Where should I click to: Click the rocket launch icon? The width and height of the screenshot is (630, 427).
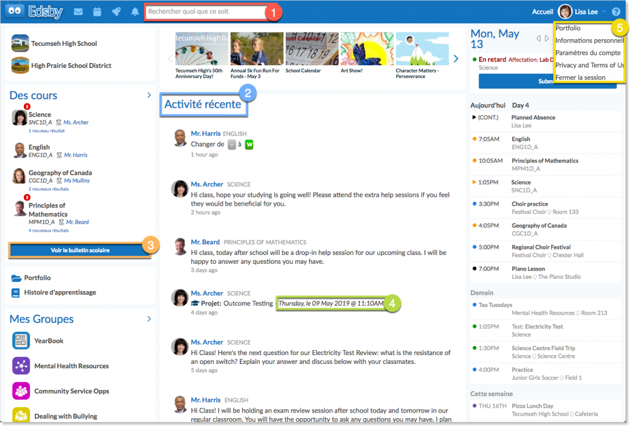(116, 12)
